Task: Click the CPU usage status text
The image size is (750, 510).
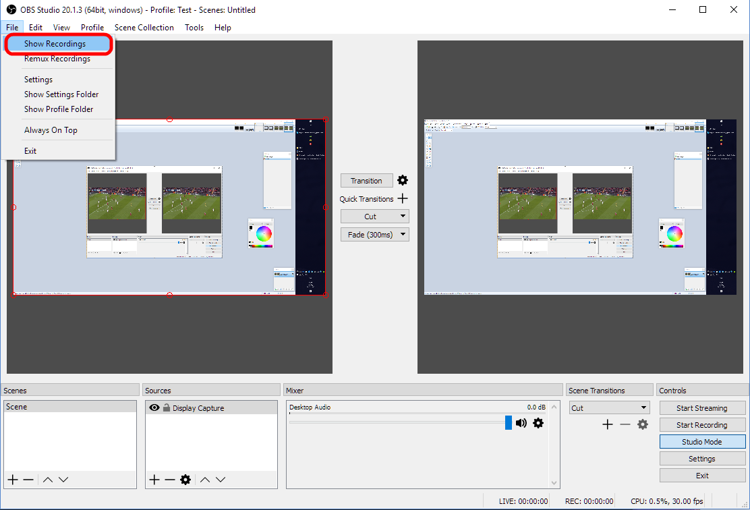Action: click(667, 501)
